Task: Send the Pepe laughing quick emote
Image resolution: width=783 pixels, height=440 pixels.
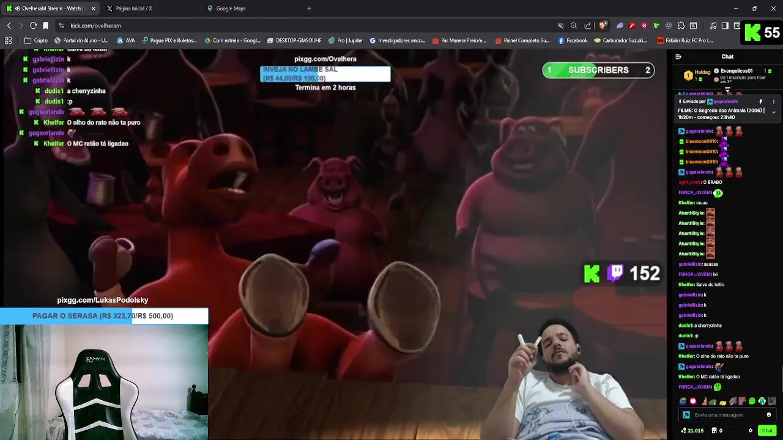Action: click(683, 402)
